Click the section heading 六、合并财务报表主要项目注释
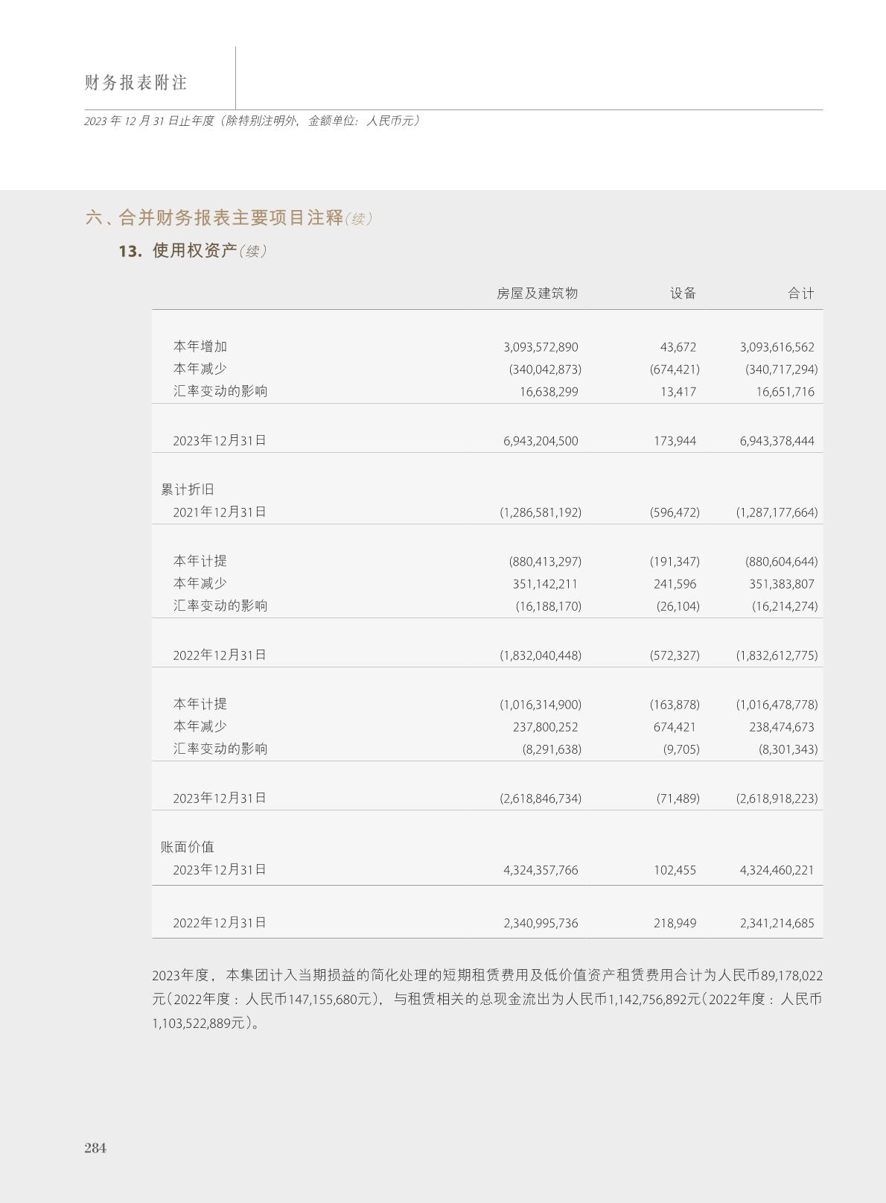 [x=214, y=218]
